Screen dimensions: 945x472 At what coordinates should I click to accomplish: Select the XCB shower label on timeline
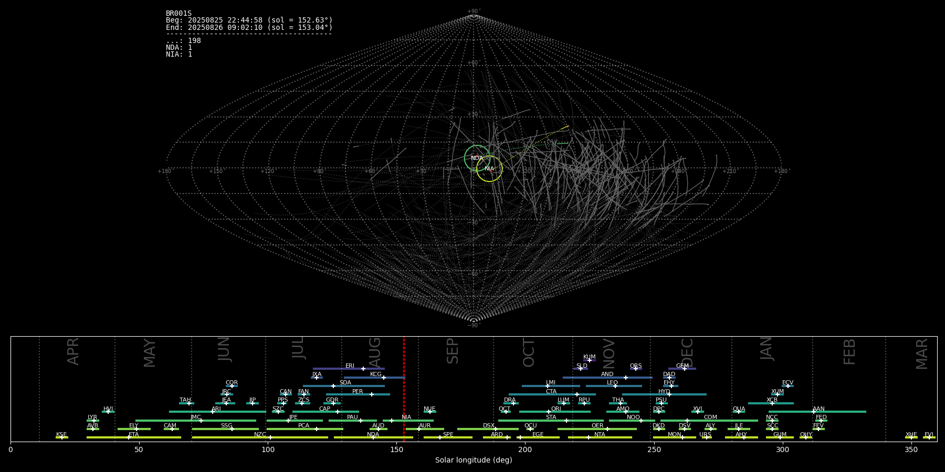coord(772,400)
